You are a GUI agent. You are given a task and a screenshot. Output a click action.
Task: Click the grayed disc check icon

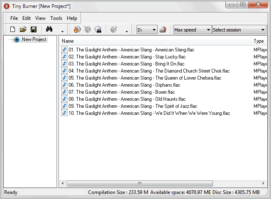click(x=114, y=29)
